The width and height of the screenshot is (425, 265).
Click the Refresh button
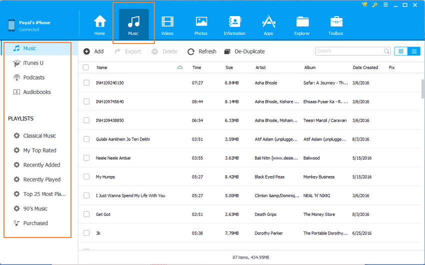click(x=202, y=51)
